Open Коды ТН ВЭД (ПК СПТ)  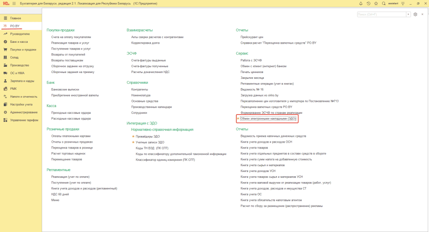[152, 148]
